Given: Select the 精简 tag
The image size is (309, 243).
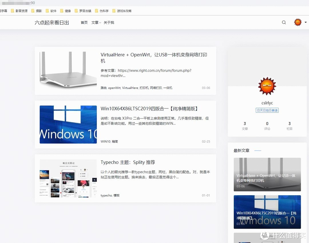Looking at the screenshot, I should (115, 142).
